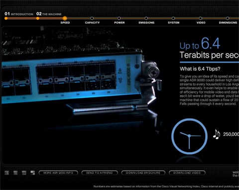Jump to the Speed timeline marker
The height and width of the screenshot is (190, 239).
(x=65, y=18)
